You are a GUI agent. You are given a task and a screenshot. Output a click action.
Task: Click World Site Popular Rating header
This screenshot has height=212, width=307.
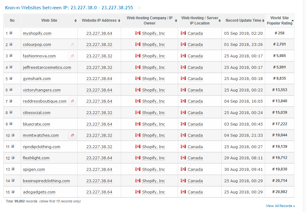coord(279,20)
